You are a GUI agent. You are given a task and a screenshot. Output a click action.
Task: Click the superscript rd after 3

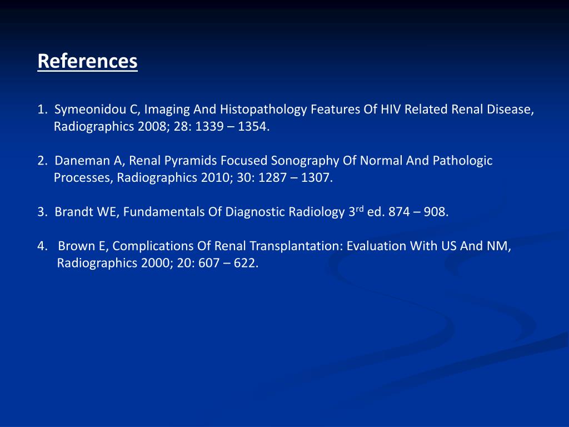point(360,210)
